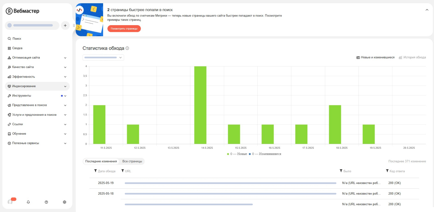Image resolution: width=434 pixels, height=212 pixels.
Task: Open settings gear icon in sidebar
Action: point(65,202)
